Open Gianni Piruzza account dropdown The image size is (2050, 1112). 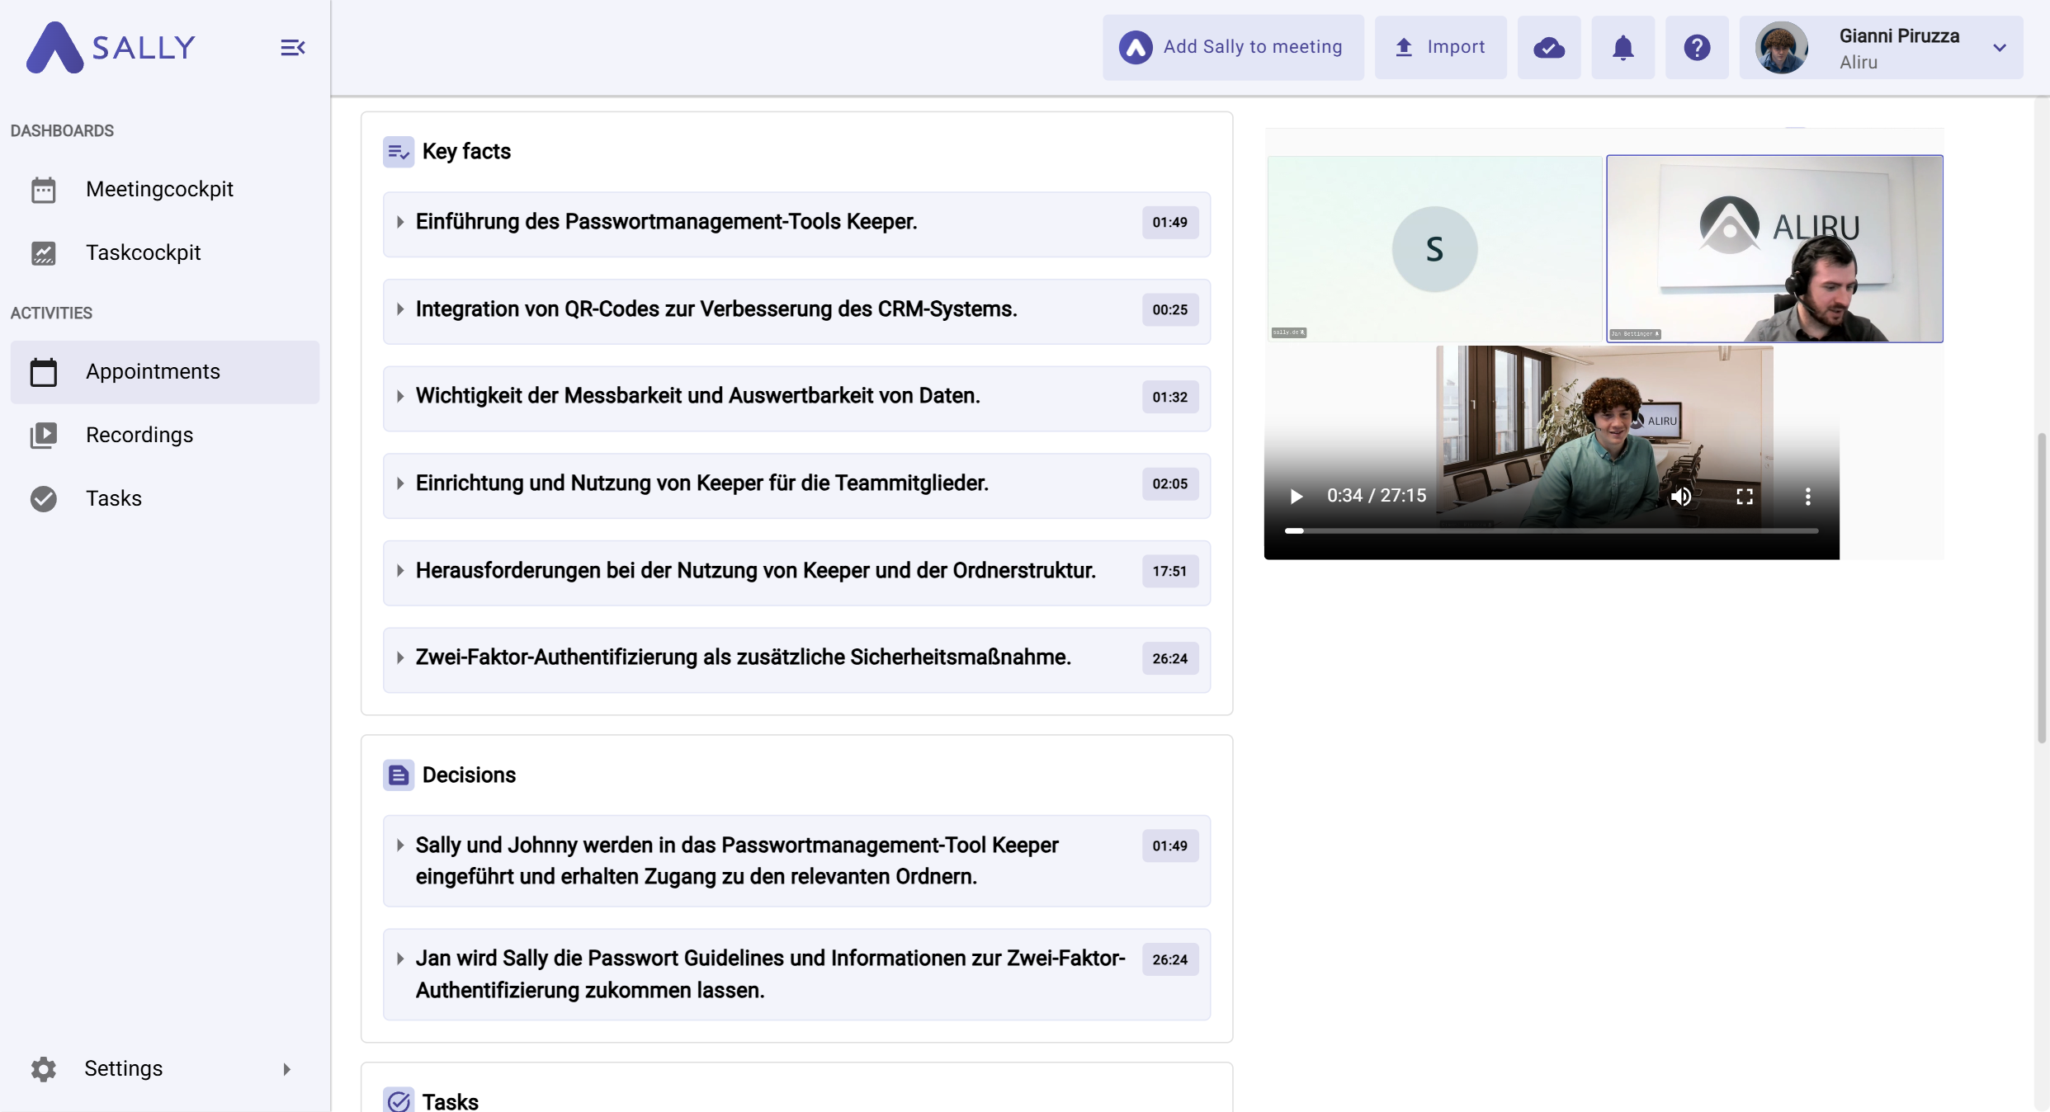click(1999, 48)
